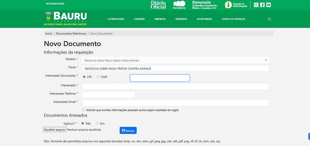The width and height of the screenshot is (310, 146).
Task: Click the Informações da requisição heading
Action: point(68,52)
